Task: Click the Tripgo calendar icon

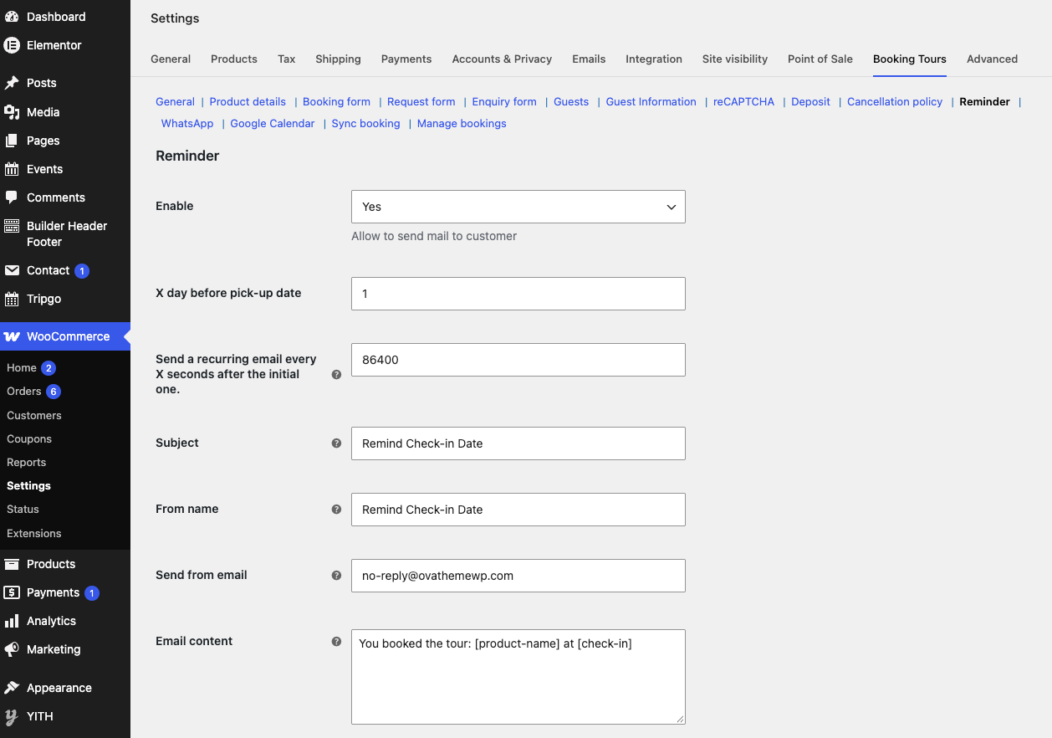Action: [x=12, y=299]
